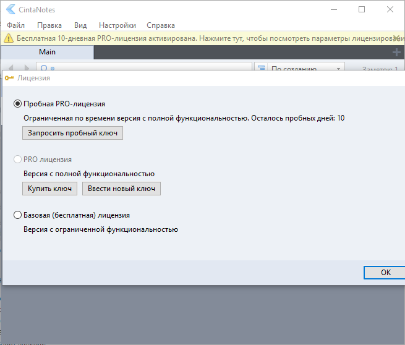Click text Версия с полной функциональностью
The width and height of the screenshot is (405, 345).
[x=89, y=174]
